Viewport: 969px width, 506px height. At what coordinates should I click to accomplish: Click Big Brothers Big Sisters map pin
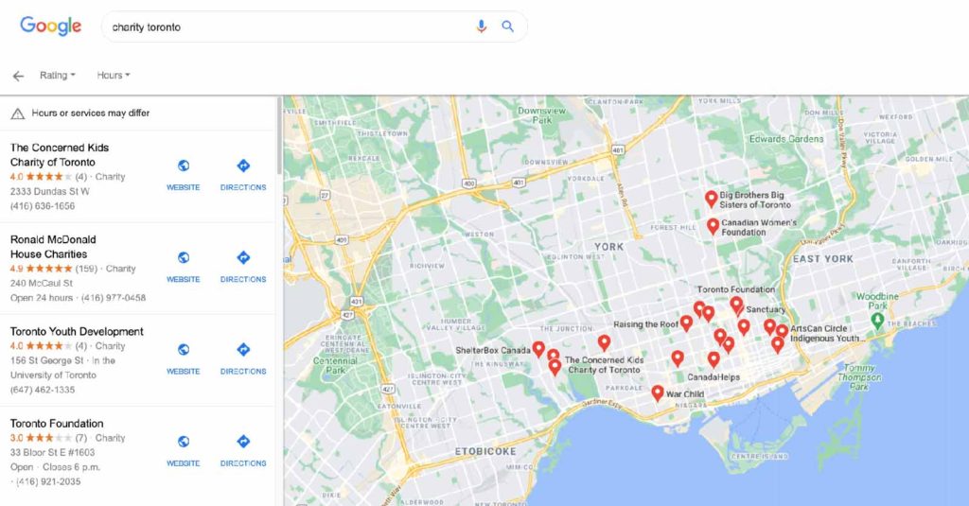[x=712, y=198]
